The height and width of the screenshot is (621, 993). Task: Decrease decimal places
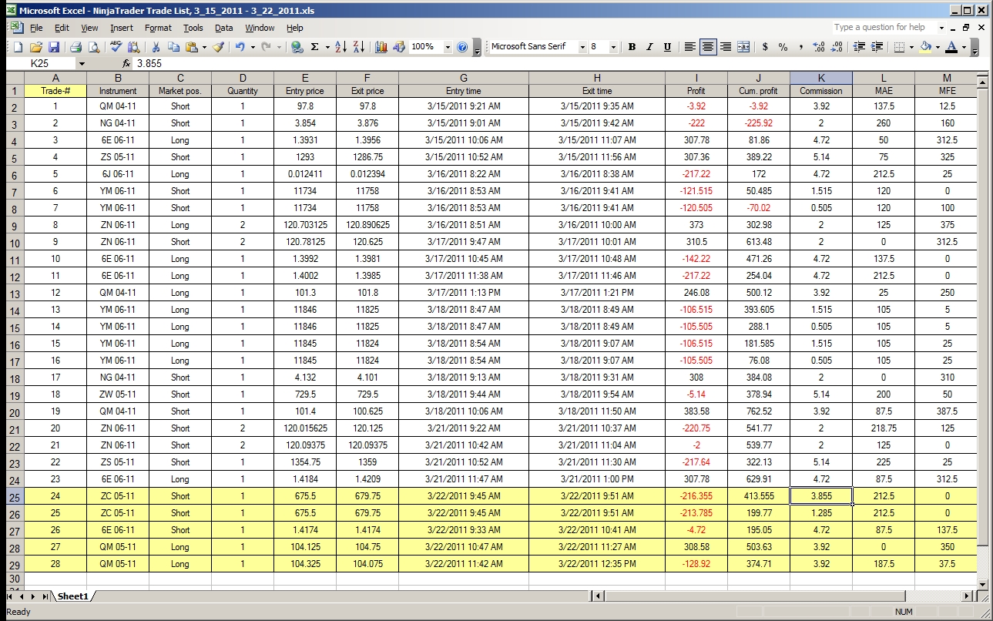click(836, 47)
